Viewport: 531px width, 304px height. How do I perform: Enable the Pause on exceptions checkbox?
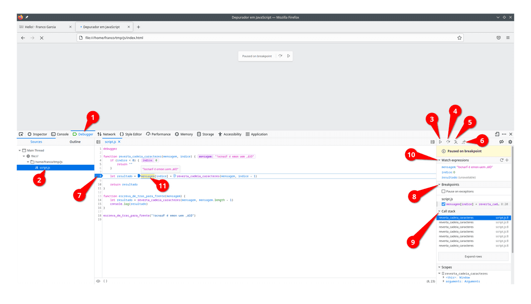(443, 191)
